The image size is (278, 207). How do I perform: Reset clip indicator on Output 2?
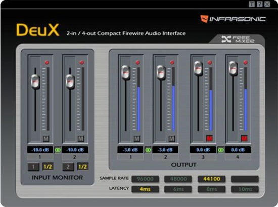[x=172, y=62]
